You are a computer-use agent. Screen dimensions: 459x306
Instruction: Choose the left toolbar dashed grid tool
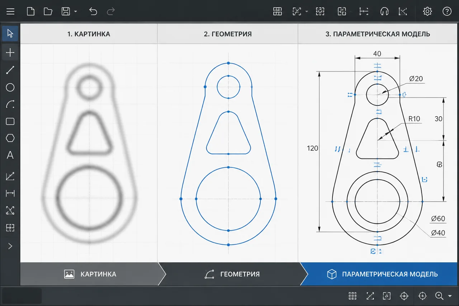pyautogui.click(x=10, y=227)
